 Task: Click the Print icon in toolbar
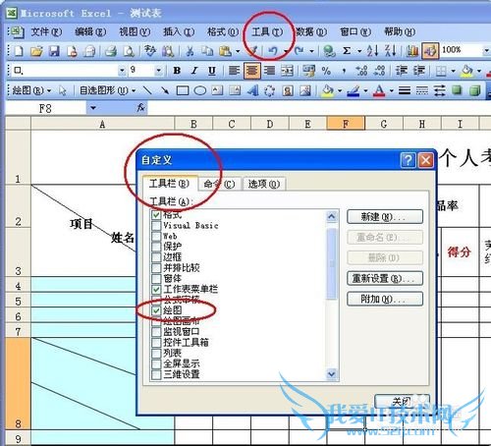pyautogui.click(x=111, y=51)
